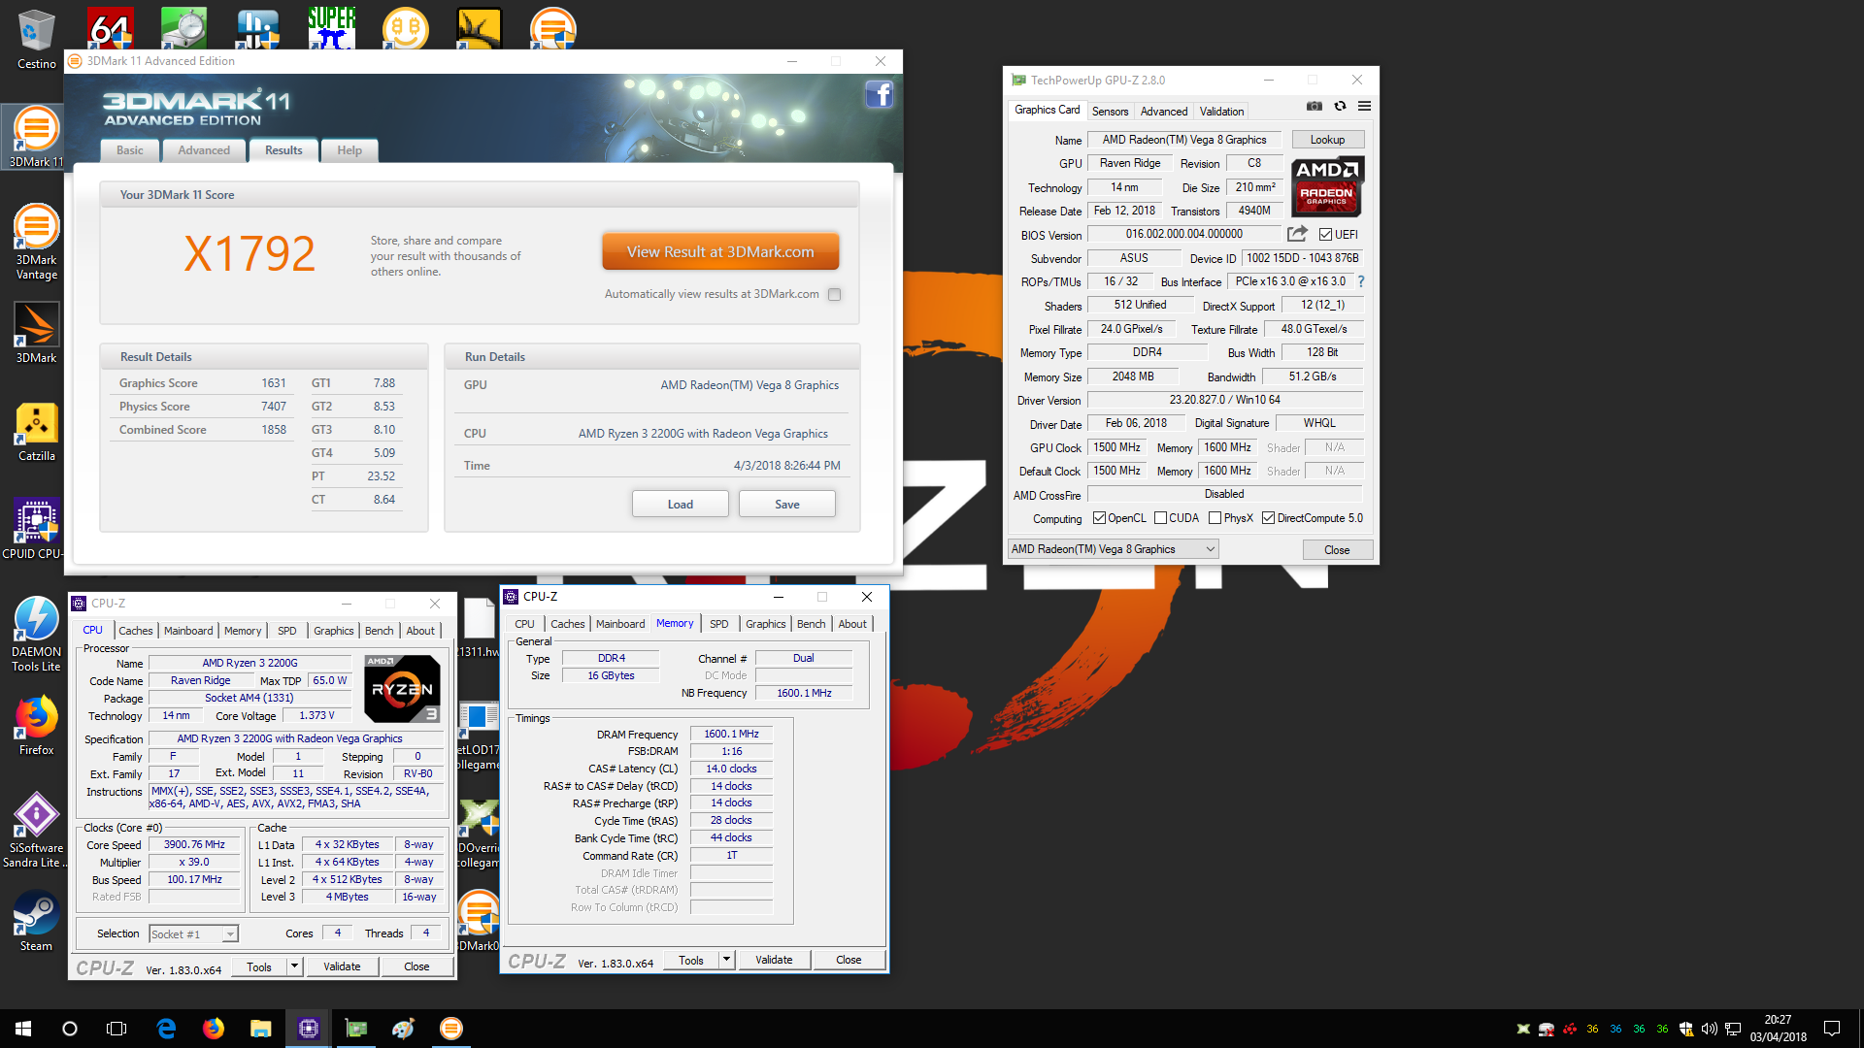Click the Core Speed value field in CPU-Z
This screenshot has width=1864, height=1048.
point(194,844)
